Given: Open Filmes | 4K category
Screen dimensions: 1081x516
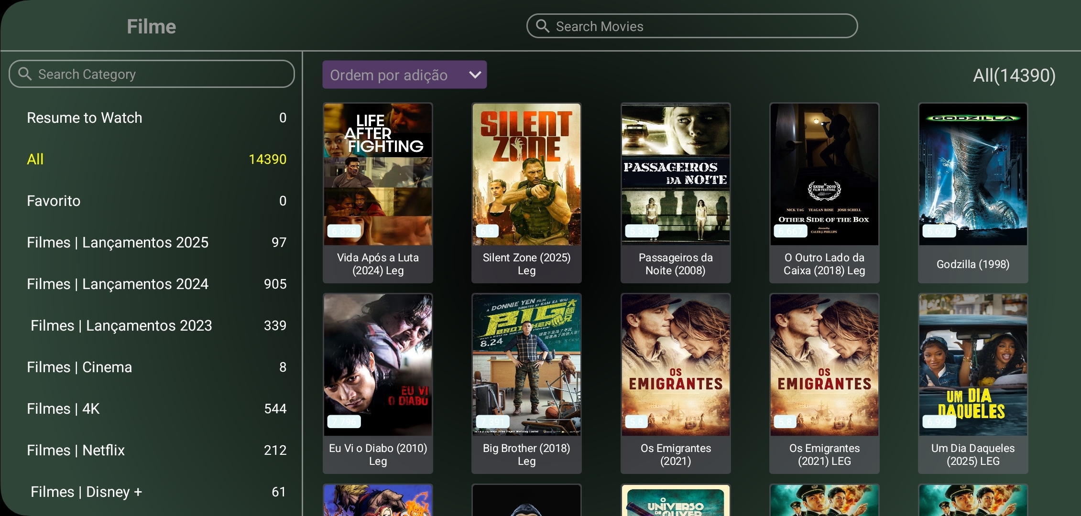Looking at the screenshot, I should [x=63, y=409].
